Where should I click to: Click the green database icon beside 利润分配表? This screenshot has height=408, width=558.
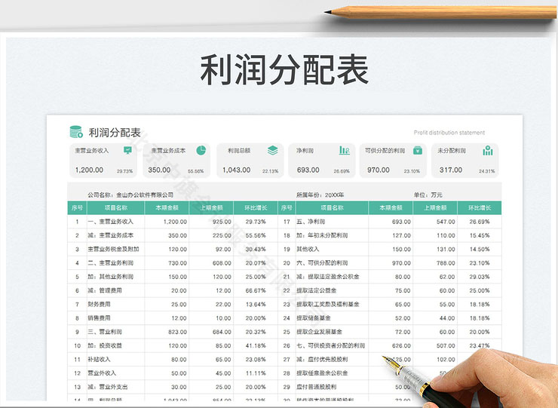tap(76, 132)
